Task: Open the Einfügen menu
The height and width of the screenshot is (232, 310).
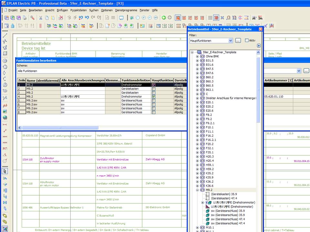Action: point(62,10)
